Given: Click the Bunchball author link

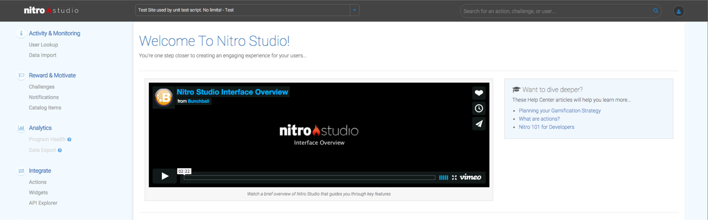Looking at the screenshot, I should pyautogui.click(x=198, y=101).
